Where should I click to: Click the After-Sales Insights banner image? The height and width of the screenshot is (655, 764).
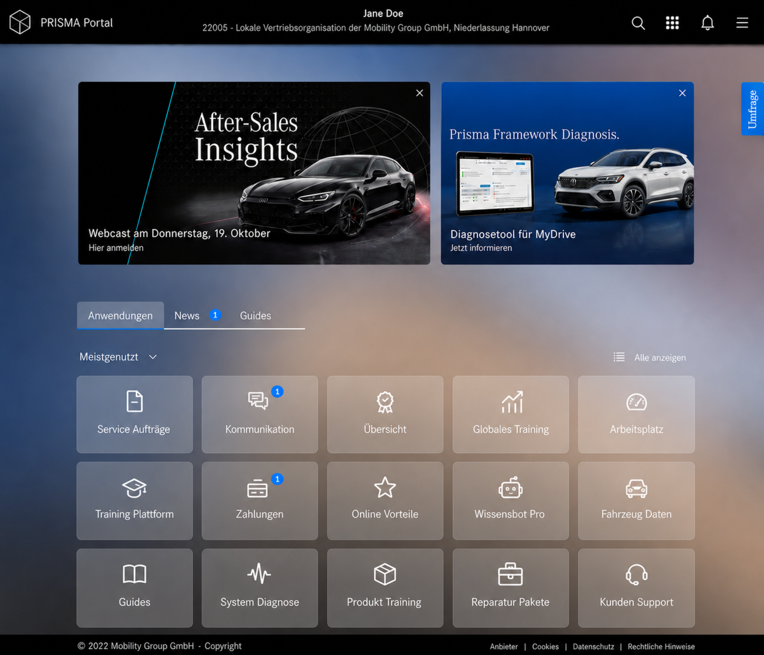[254, 173]
